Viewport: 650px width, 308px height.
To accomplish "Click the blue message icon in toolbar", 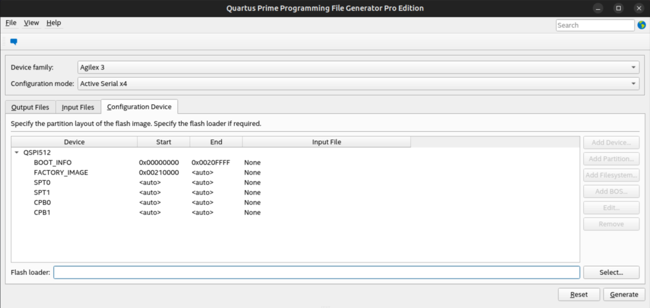I will pos(14,42).
